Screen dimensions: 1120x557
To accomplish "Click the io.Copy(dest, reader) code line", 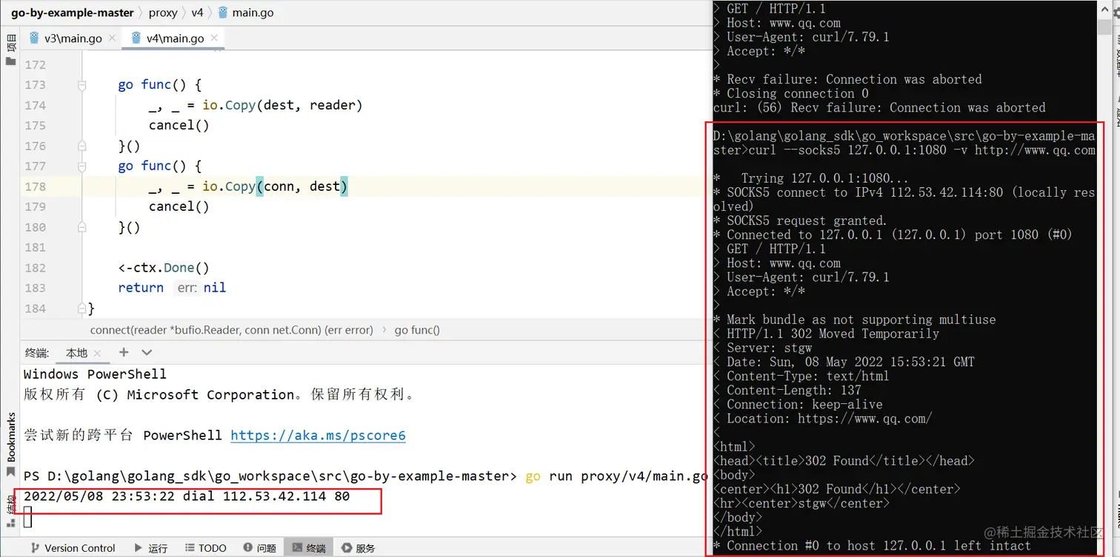I will click(256, 105).
